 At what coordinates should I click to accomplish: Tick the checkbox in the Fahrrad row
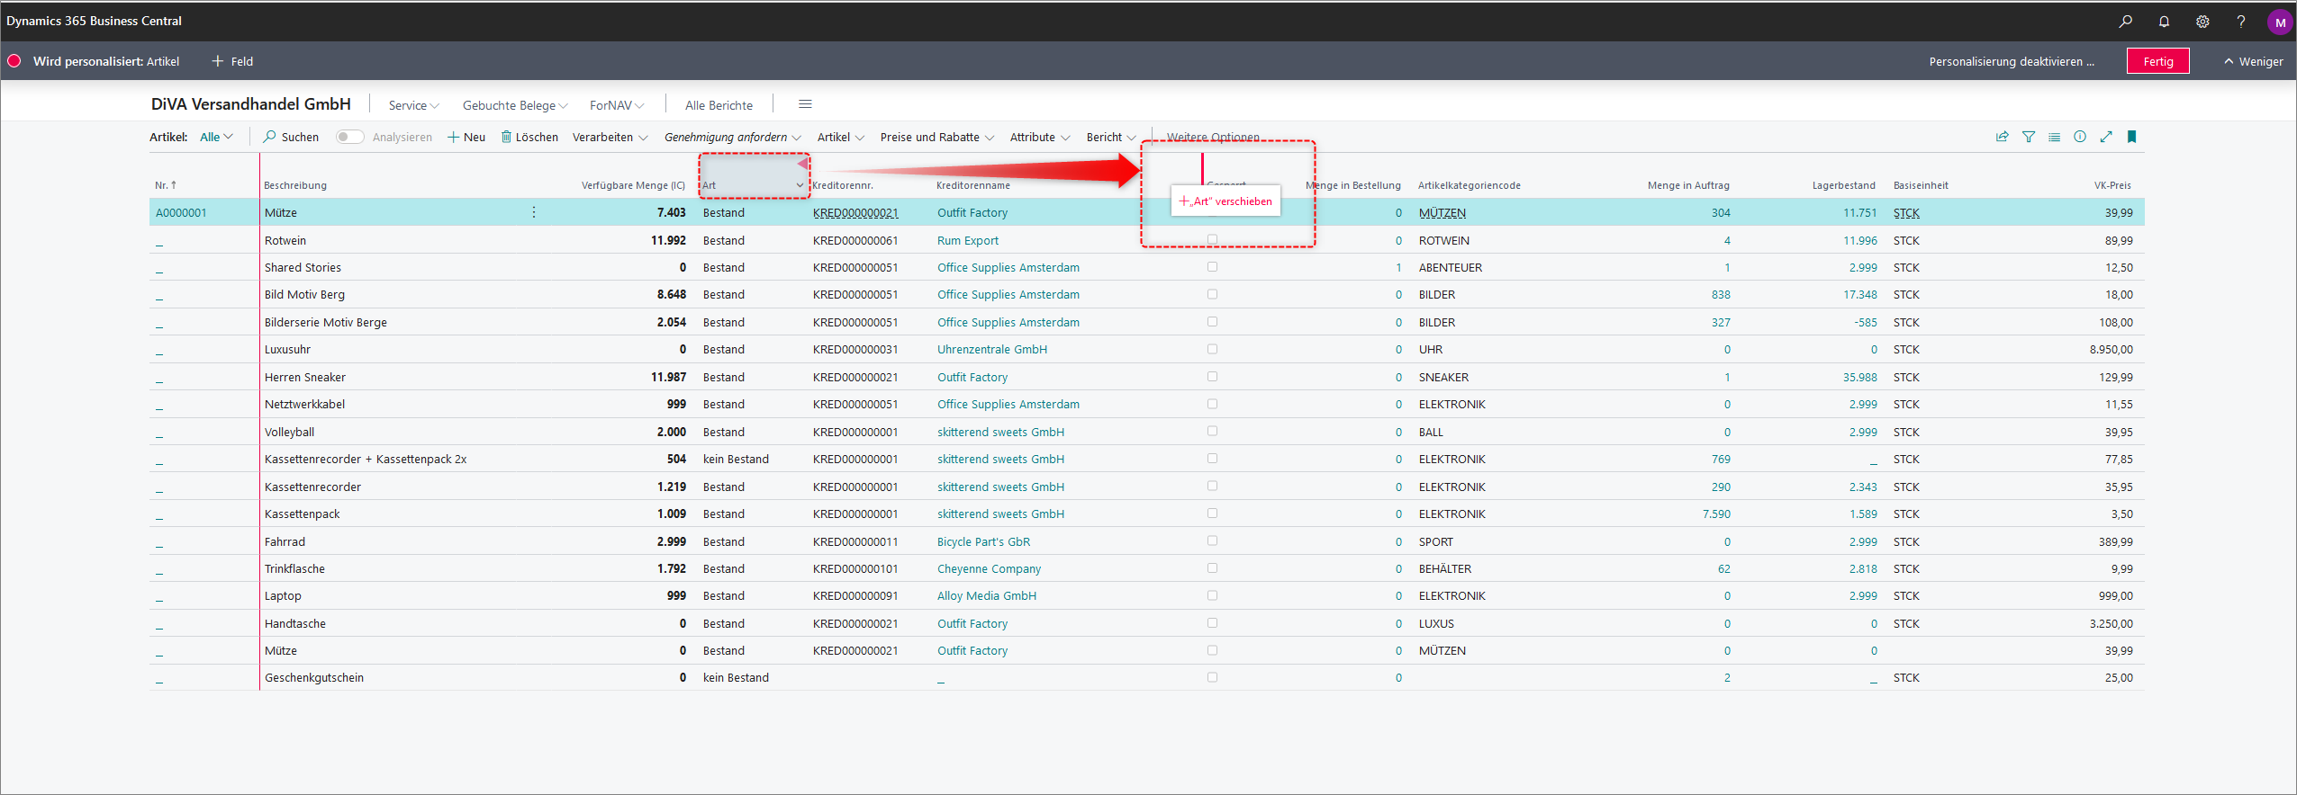pyautogui.click(x=1212, y=541)
